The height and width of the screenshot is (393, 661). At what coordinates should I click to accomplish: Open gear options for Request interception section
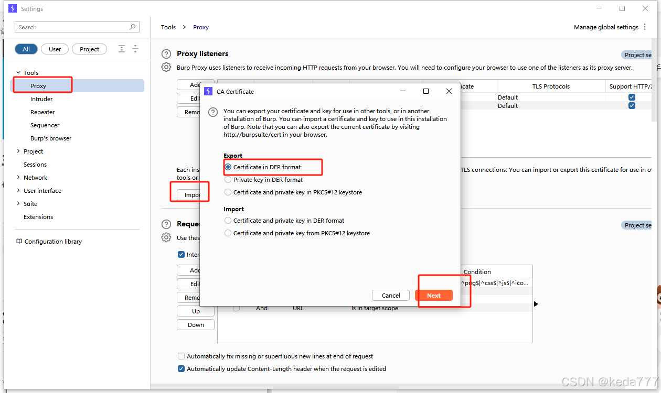point(166,237)
